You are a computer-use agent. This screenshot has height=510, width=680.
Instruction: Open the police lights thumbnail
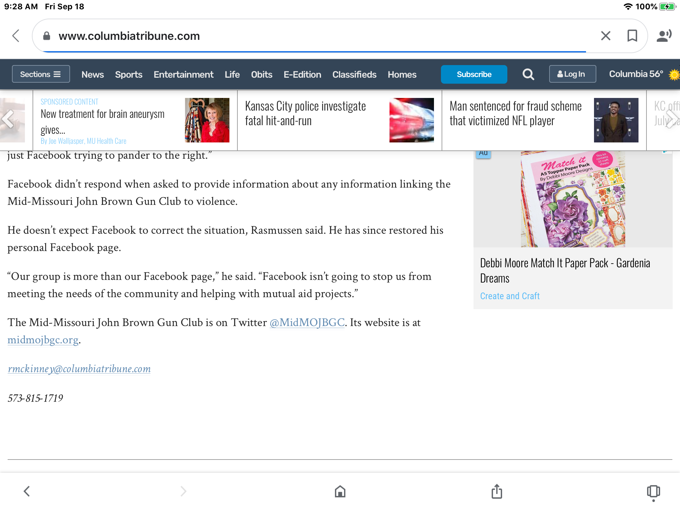[x=411, y=120]
